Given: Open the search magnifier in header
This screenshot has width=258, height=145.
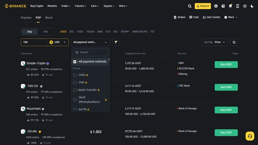Looking at the screenshot, I should 190,6.
